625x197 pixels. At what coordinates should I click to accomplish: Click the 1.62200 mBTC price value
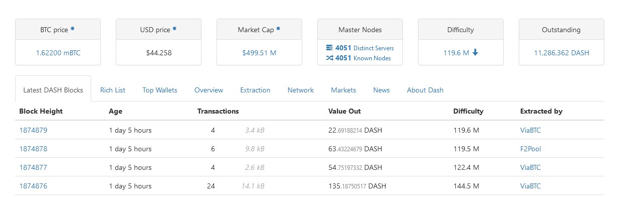coord(58,53)
